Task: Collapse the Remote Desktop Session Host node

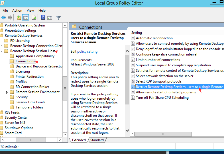Action: 2,51
